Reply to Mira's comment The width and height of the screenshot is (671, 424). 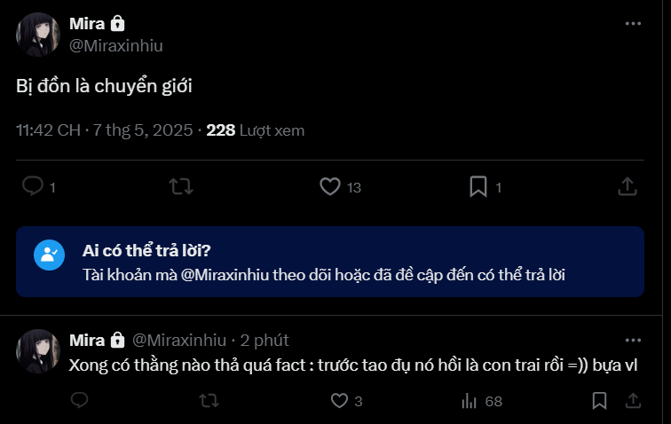coord(80,401)
